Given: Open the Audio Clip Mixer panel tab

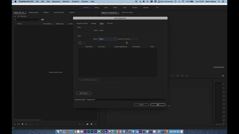Looking at the screenshot, I should pyautogui.click(x=59, y=12).
